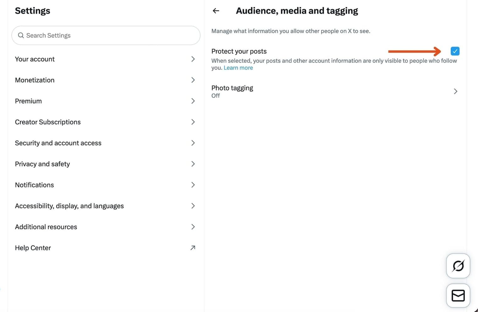Expand the Photo tagging options

click(x=455, y=91)
